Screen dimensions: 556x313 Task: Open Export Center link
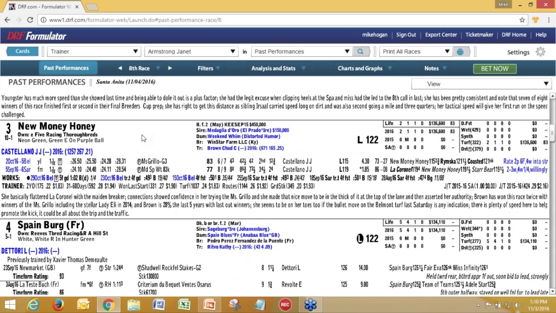[x=441, y=35]
